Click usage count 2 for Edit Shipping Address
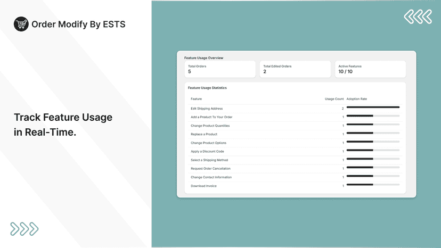The width and height of the screenshot is (441, 248). pos(342,109)
